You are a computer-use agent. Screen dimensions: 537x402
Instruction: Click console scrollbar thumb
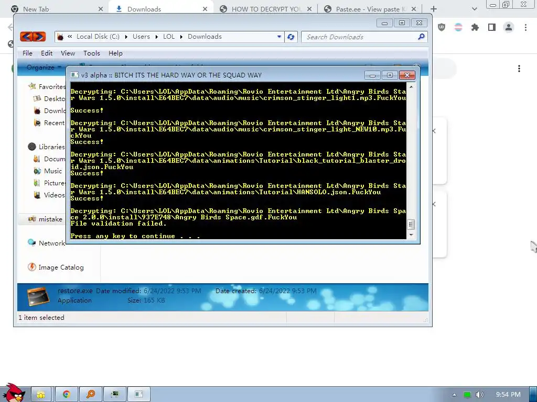pyautogui.click(x=411, y=224)
